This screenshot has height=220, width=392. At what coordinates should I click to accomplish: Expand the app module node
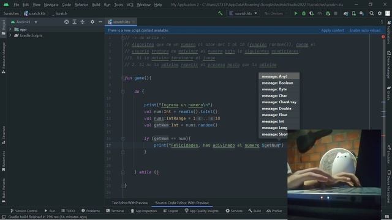(10, 29)
